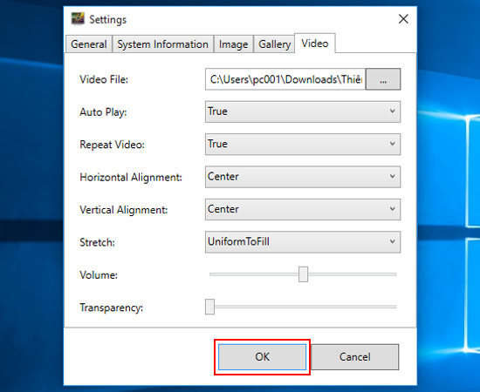
Task: Switch to the General tab
Action: point(89,44)
